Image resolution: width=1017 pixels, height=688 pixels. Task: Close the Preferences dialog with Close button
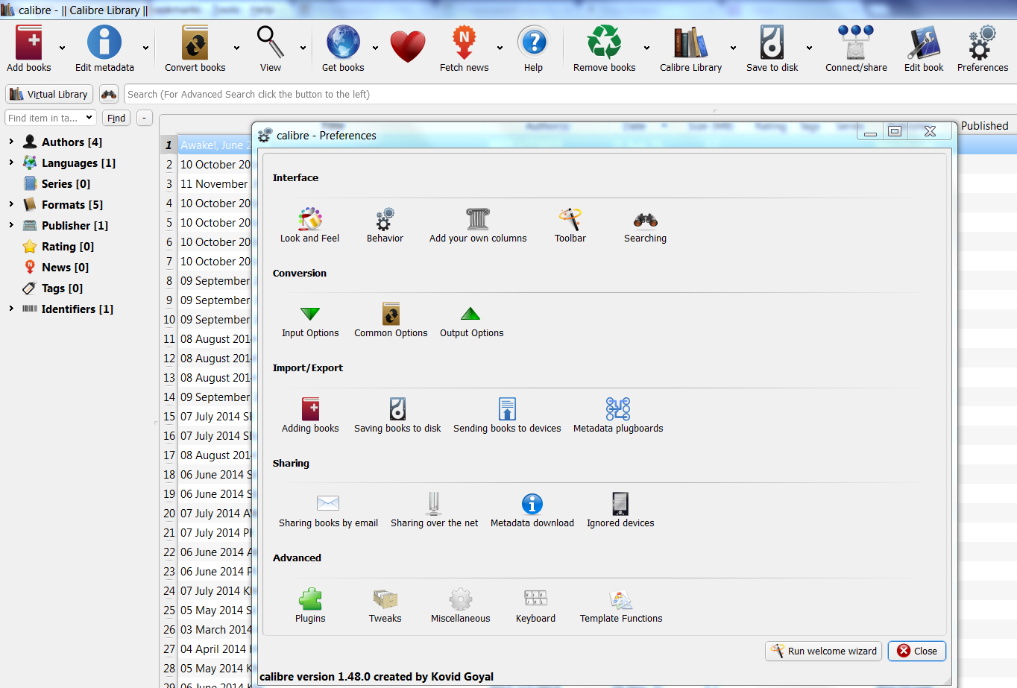(917, 651)
